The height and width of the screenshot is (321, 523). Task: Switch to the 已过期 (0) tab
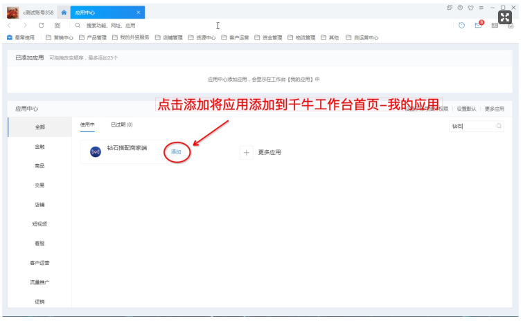(122, 125)
